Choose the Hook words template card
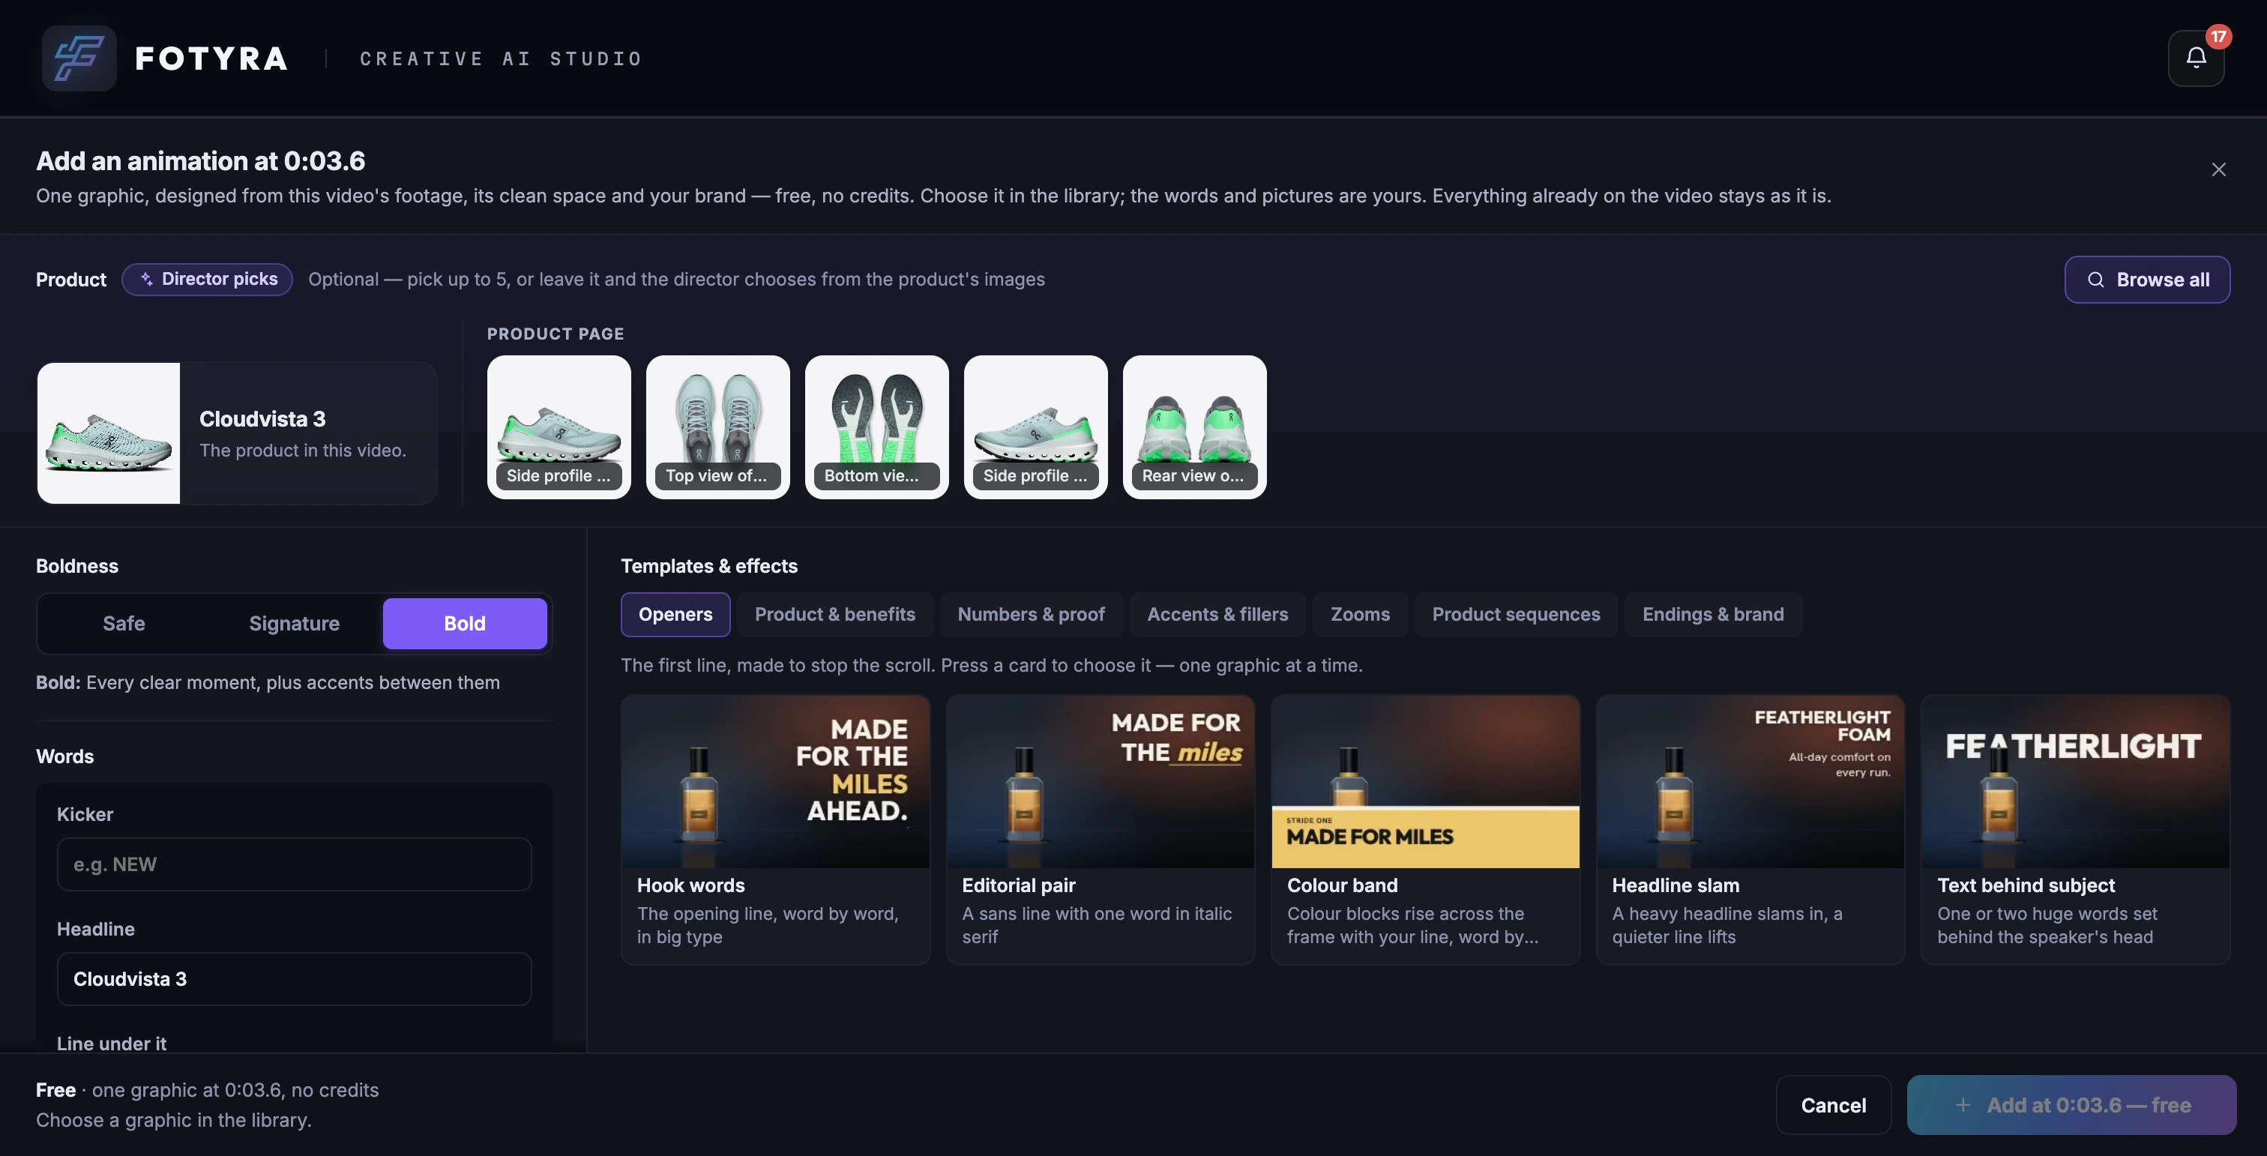The height and width of the screenshot is (1156, 2267). click(x=775, y=830)
